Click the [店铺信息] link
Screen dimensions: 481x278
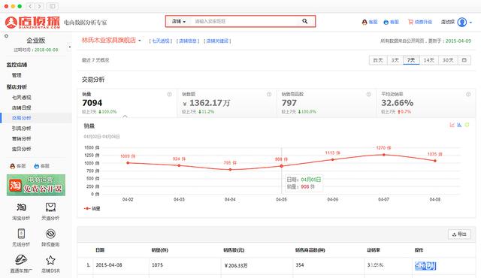point(188,41)
